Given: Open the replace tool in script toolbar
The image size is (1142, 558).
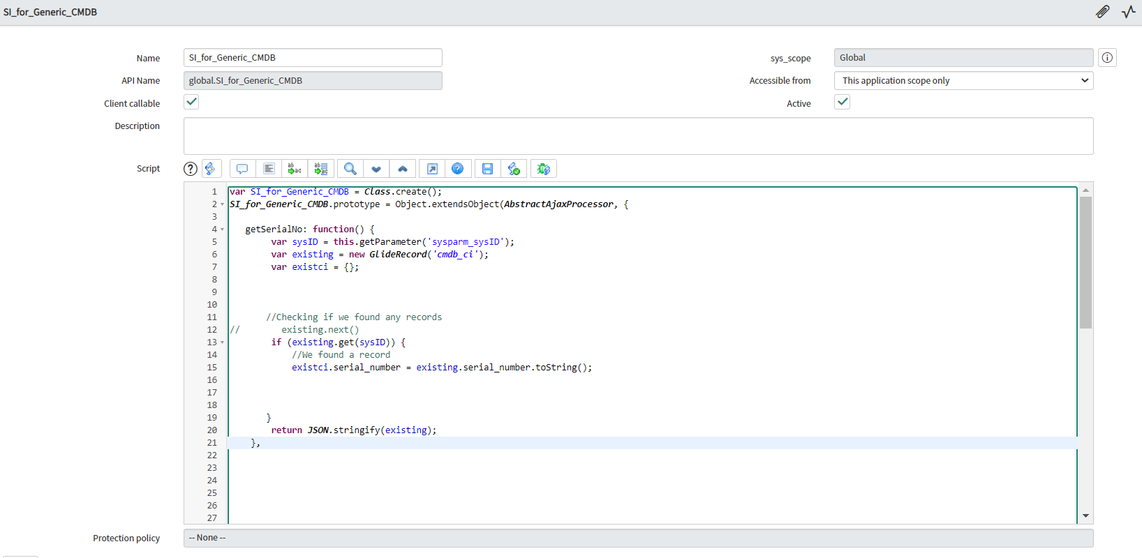Looking at the screenshot, I should (295, 169).
